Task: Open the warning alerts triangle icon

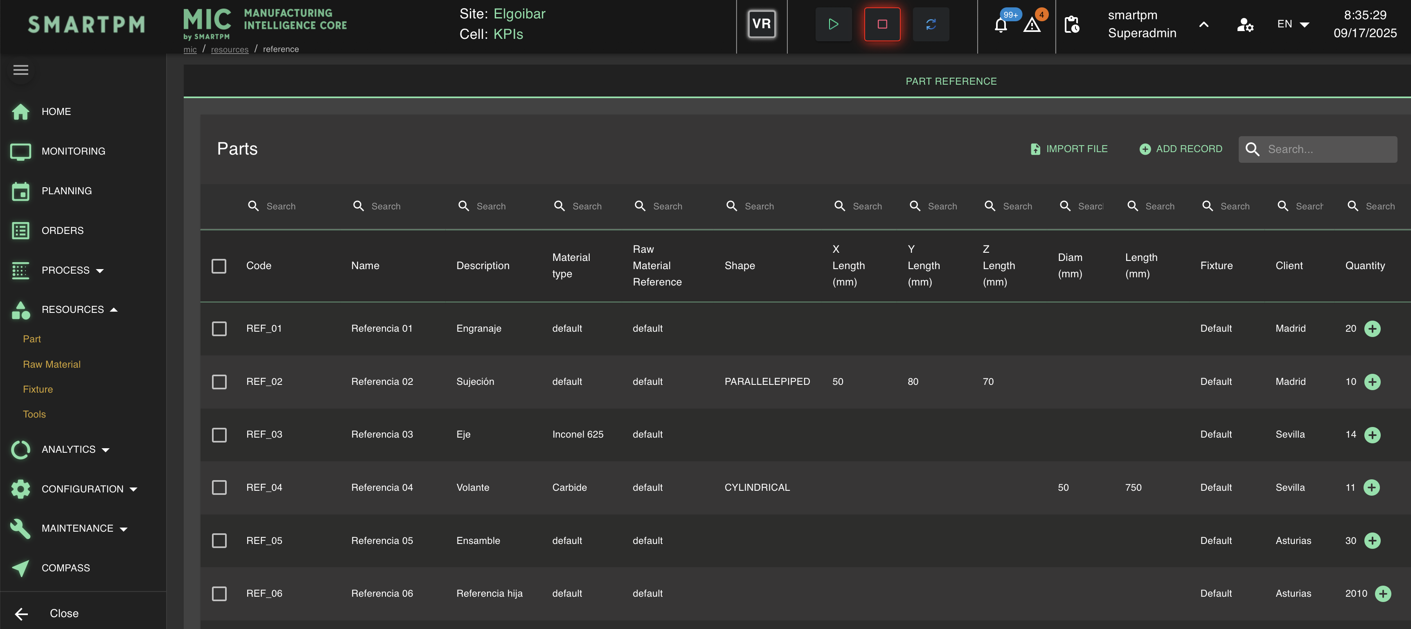Action: click(x=1032, y=25)
